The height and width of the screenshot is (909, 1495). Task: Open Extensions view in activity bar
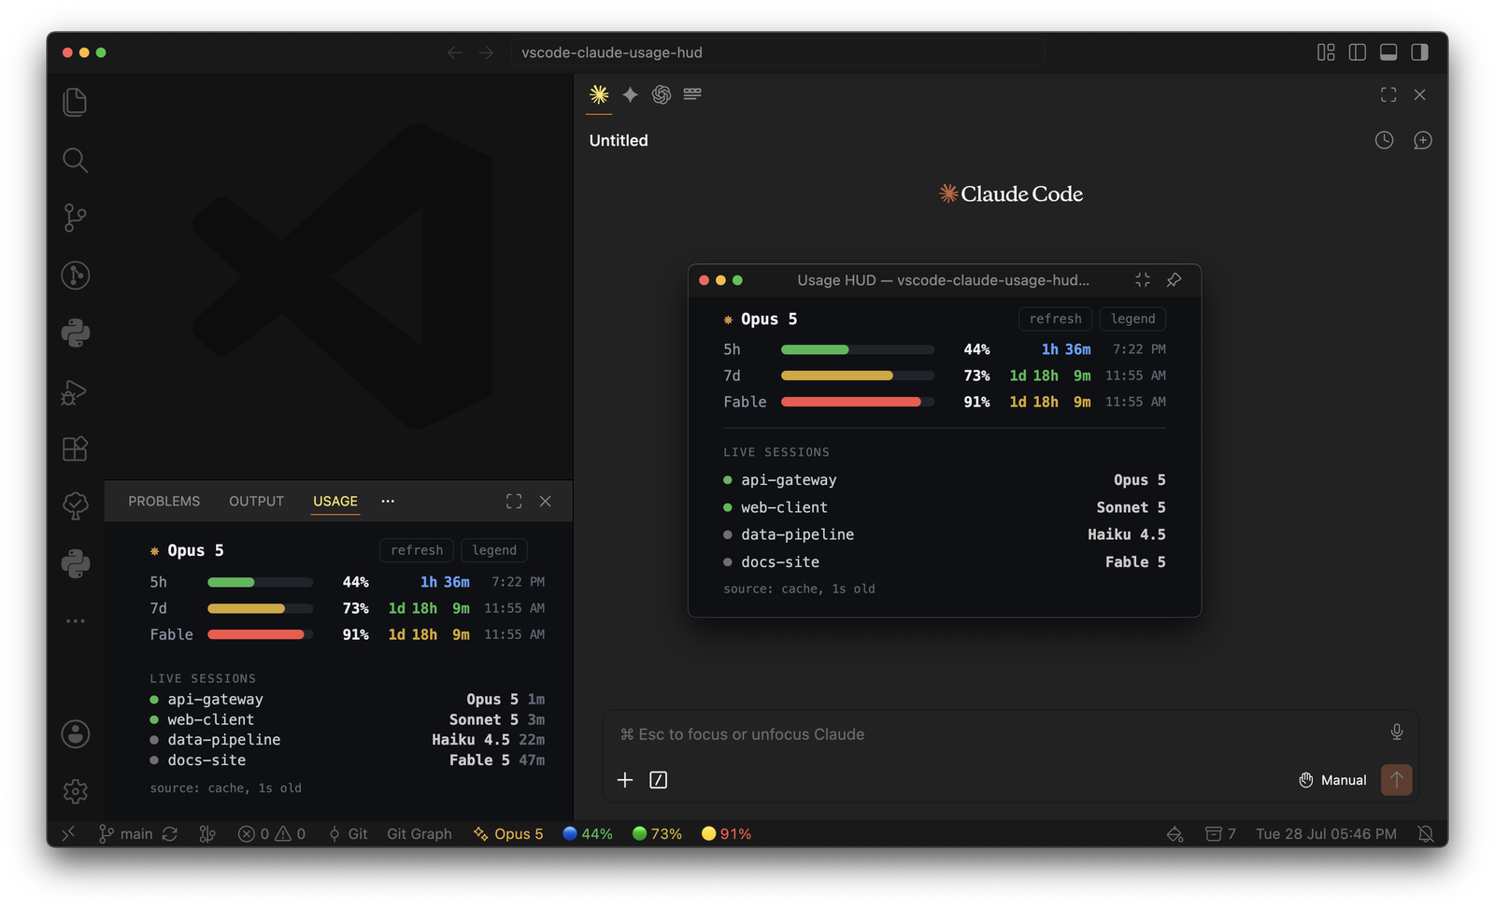coord(75,448)
